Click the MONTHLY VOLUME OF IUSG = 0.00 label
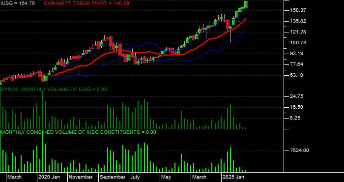The image size is (344, 182). pyautogui.click(x=64, y=90)
